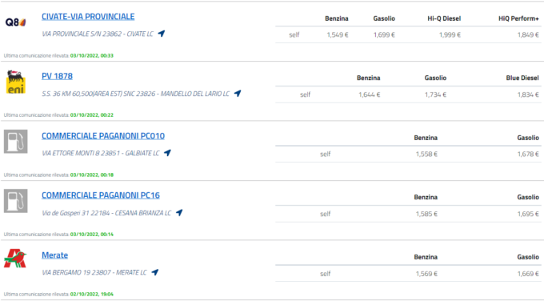This screenshot has height=301, width=544.
Task: Click address VIA ETTORE MONTI 8 Galbiate
Action: [101, 153]
